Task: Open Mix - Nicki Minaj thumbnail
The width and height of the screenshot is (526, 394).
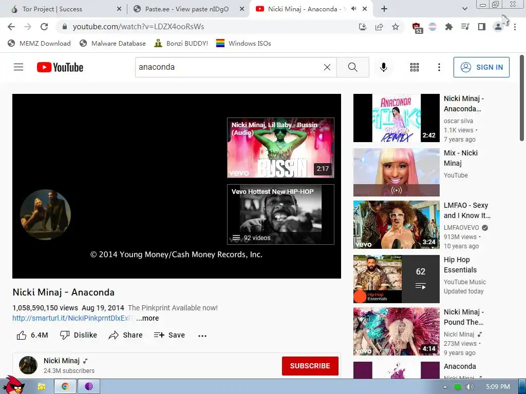Action: point(396,172)
